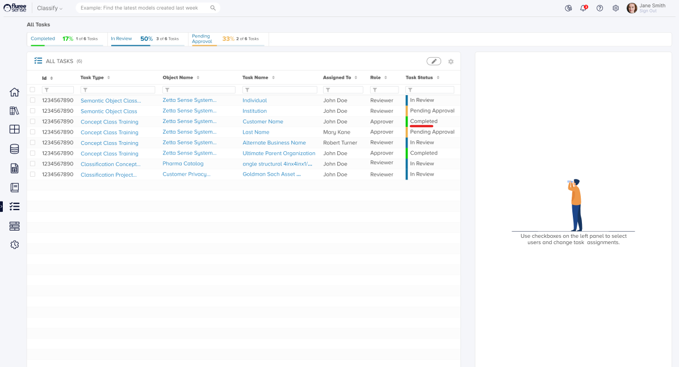Click the search magnifier icon

[x=213, y=8]
